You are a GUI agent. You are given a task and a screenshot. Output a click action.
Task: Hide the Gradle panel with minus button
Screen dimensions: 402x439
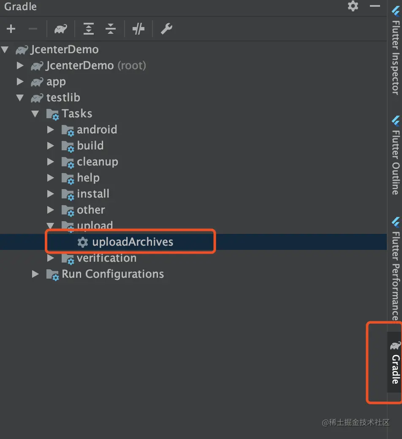375,6
